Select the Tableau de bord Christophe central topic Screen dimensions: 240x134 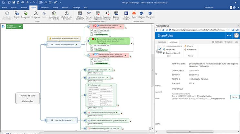27,98
